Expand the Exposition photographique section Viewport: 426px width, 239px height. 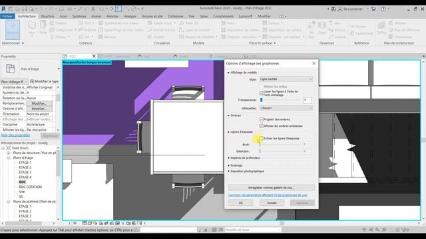pyautogui.click(x=228, y=171)
